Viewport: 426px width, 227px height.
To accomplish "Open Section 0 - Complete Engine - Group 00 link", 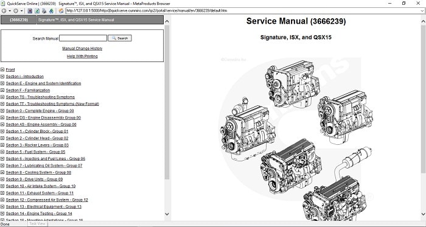I will [x=40, y=111].
